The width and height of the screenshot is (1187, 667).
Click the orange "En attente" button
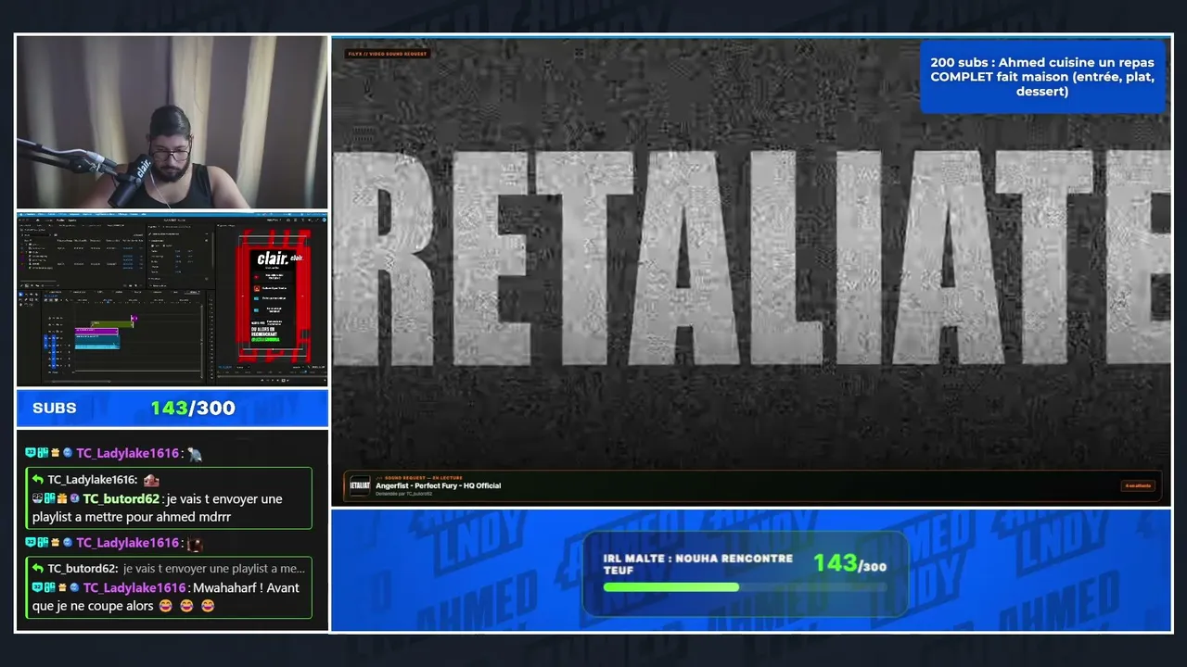tap(1138, 485)
